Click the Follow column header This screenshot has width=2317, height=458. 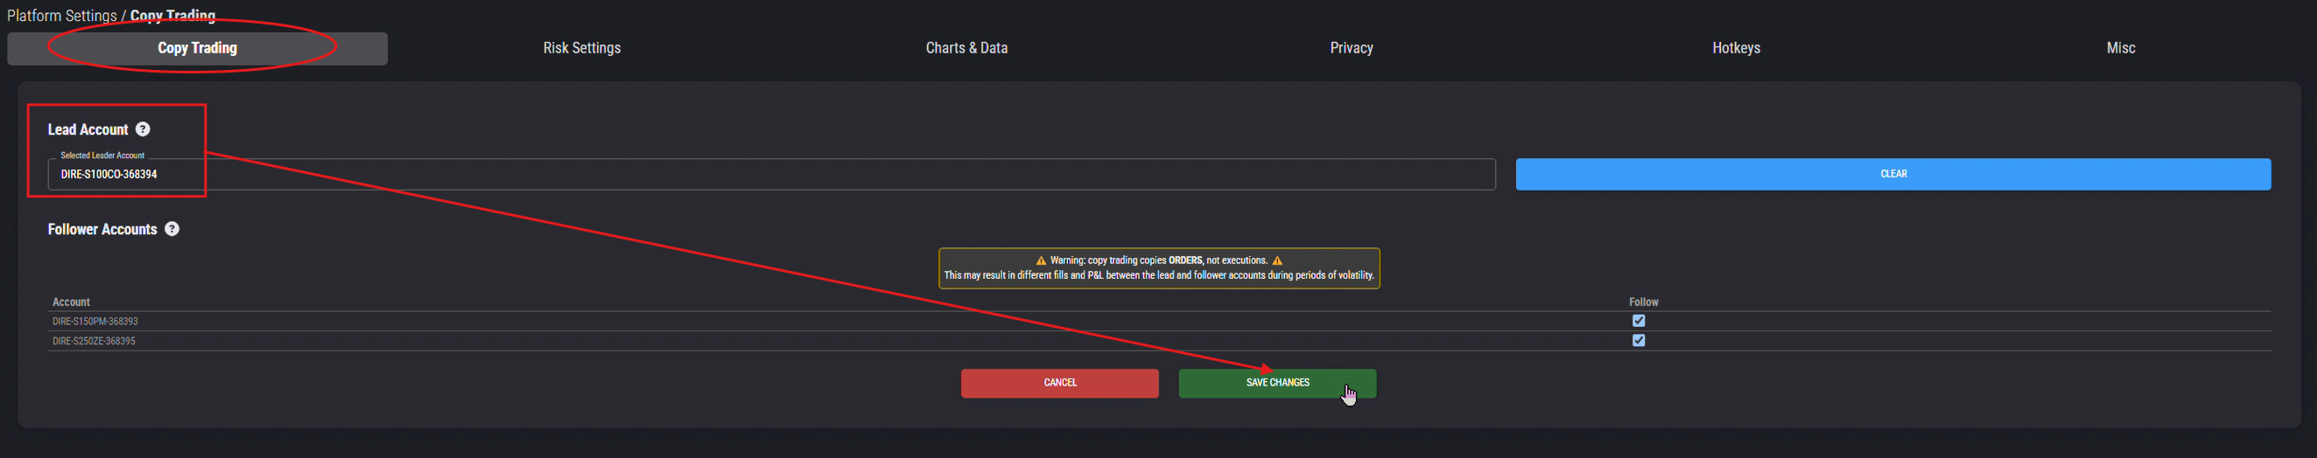[1643, 302]
